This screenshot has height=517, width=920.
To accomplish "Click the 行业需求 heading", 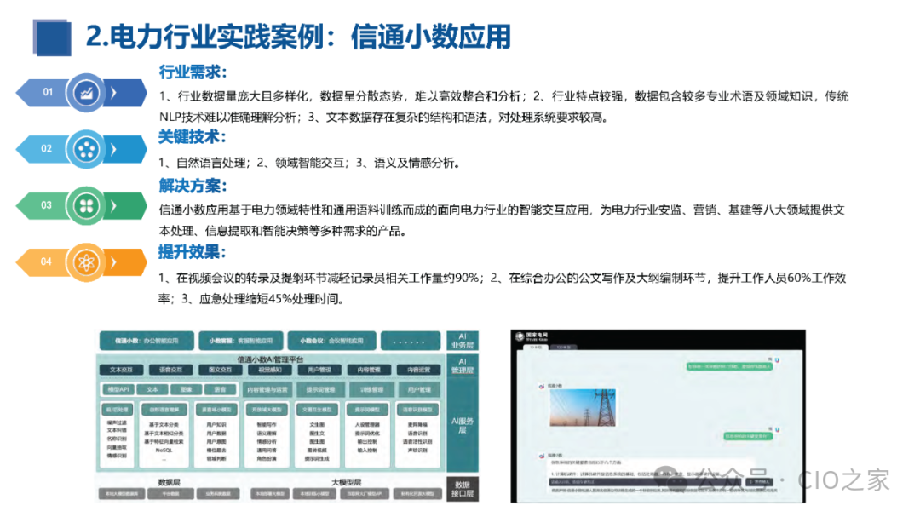I will (x=193, y=72).
